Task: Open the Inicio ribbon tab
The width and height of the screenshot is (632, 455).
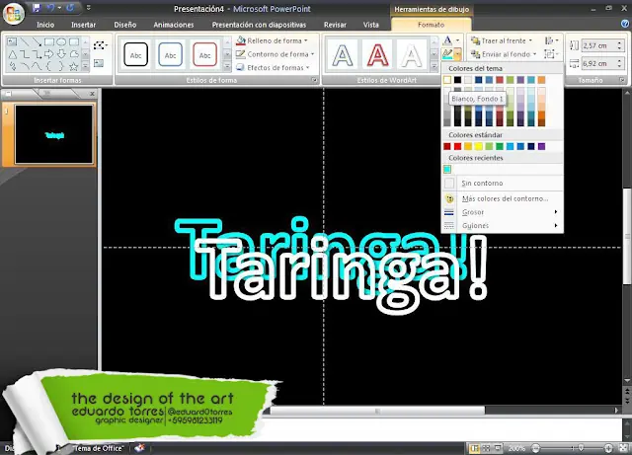Action: [45, 25]
